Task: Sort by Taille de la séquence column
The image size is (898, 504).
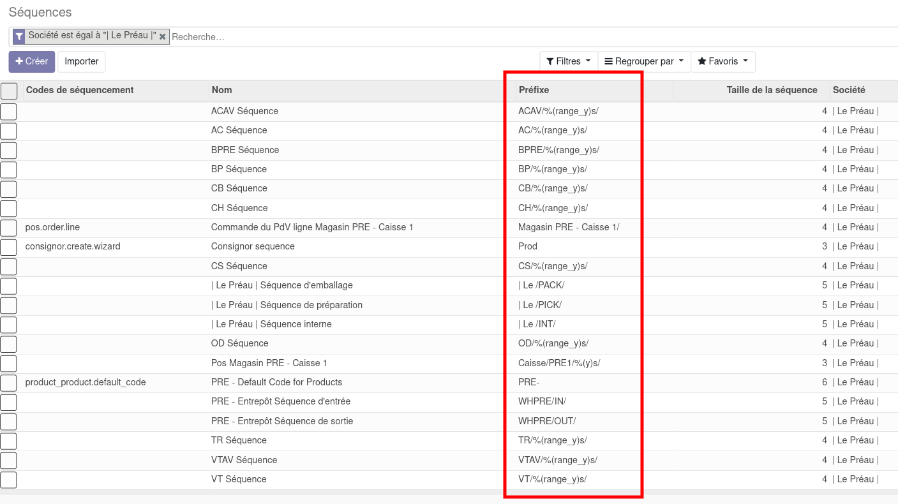Action: [772, 91]
